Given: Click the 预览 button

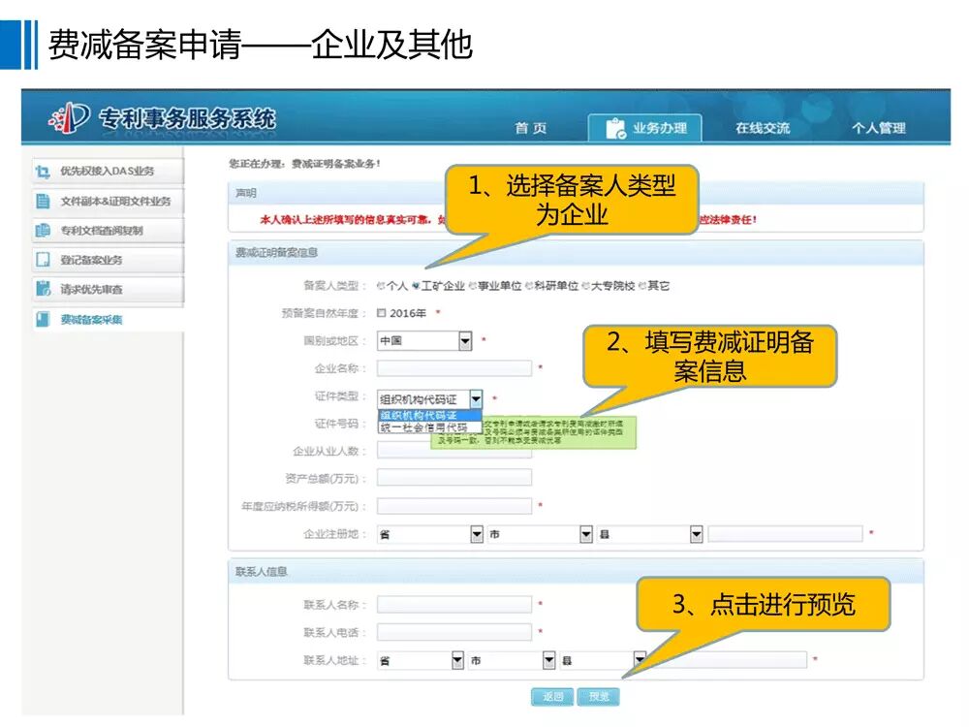Looking at the screenshot, I should click(598, 697).
